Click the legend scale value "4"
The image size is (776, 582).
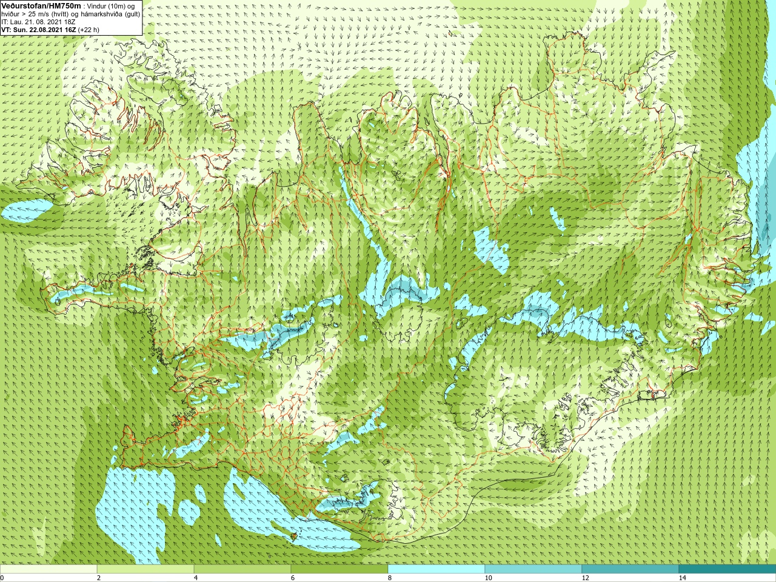(196, 578)
